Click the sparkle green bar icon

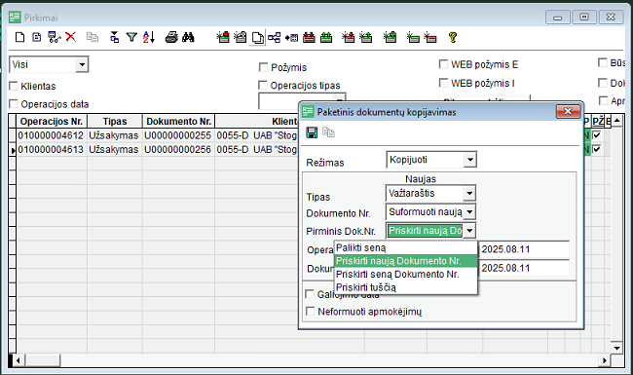413,38
